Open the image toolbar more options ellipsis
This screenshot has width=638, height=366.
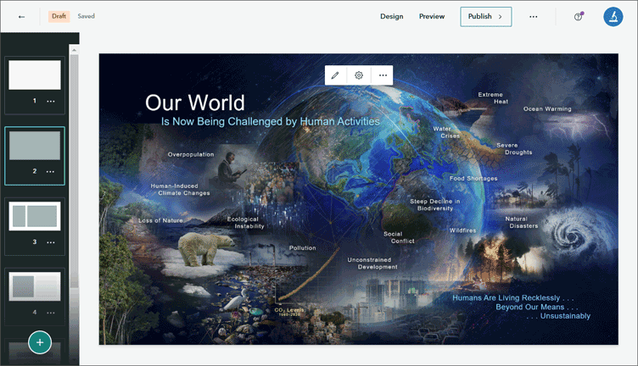(383, 75)
